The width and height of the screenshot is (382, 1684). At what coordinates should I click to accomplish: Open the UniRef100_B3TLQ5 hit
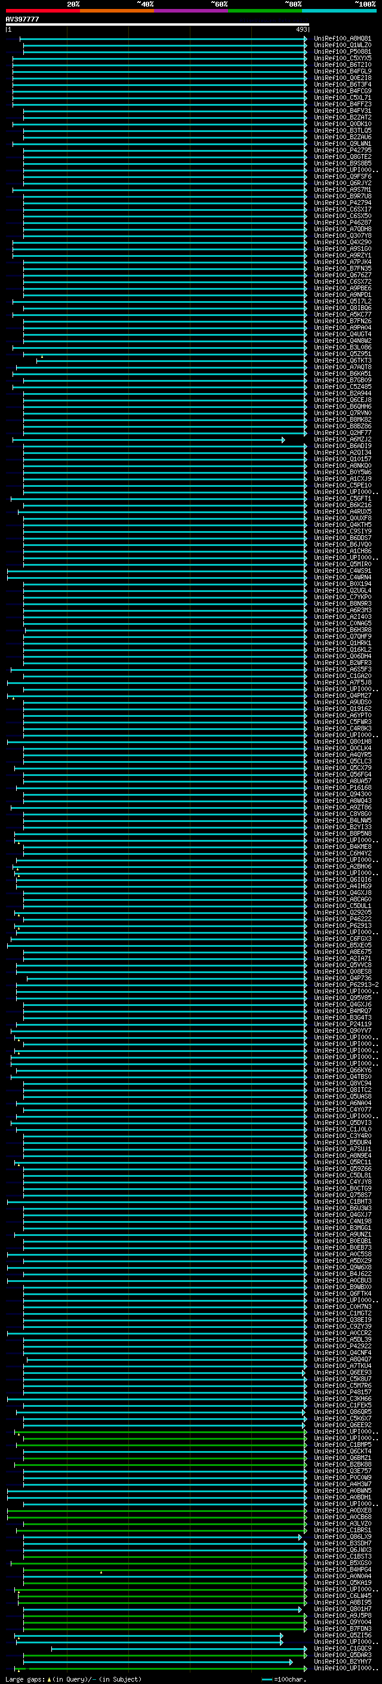343,130
